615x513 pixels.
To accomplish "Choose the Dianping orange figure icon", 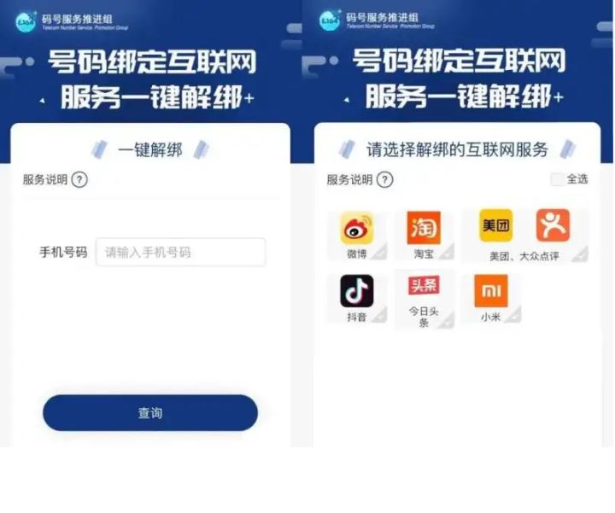I will tap(553, 225).
